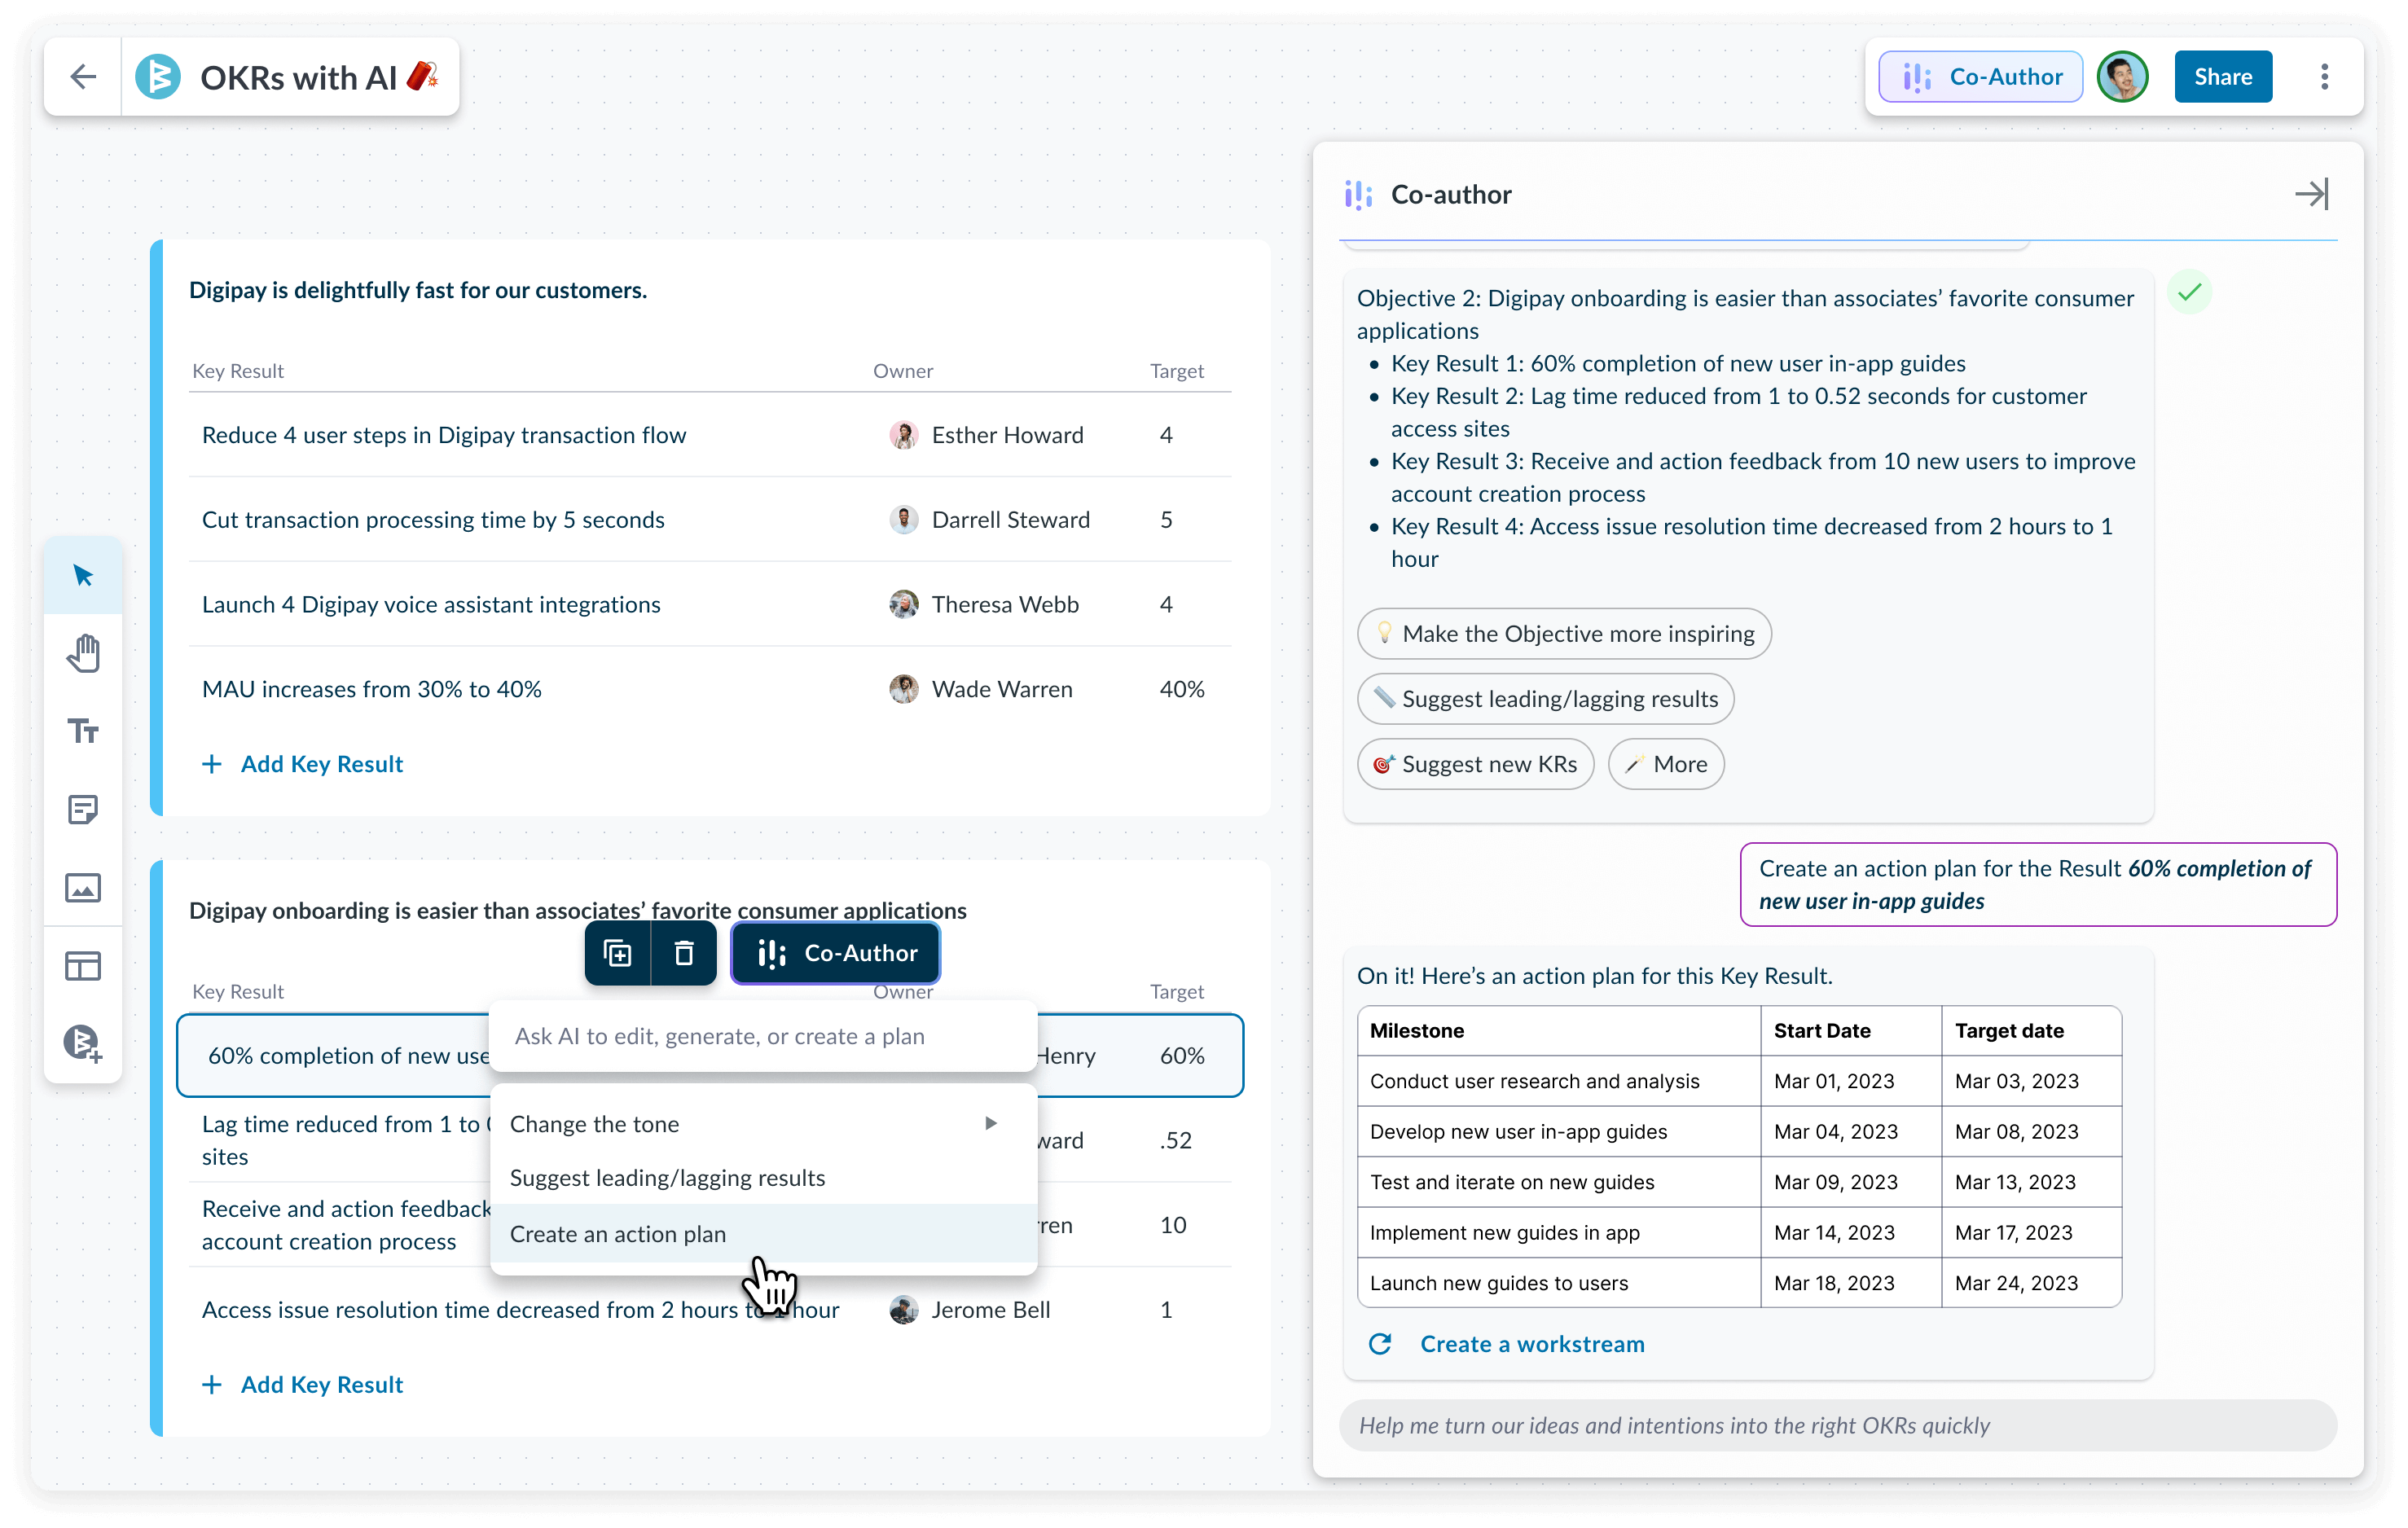Click Make the Objective more inspiring chip

[x=1563, y=634]
